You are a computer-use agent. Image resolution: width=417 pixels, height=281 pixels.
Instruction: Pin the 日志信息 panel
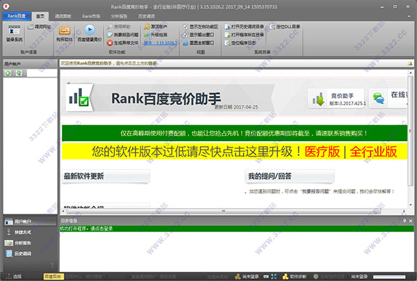click(404, 220)
